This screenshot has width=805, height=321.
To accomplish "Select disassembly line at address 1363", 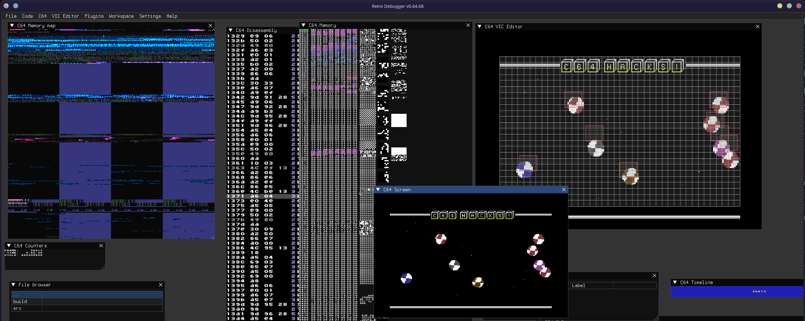I will pyautogui.click(x=262, y=168).
